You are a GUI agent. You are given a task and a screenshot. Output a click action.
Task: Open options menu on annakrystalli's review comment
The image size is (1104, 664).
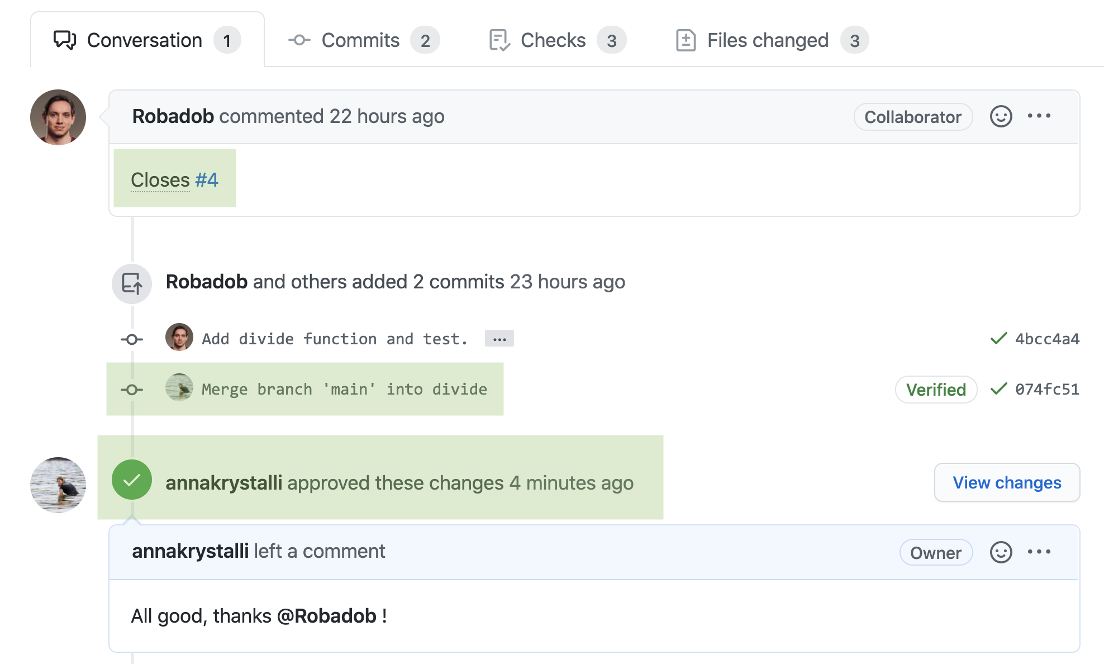pos(1039,552)
